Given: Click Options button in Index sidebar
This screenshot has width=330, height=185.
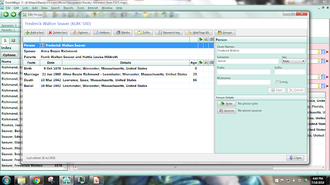Looking at the screenshot, I should pyautogui.click(x=9, y=55).
